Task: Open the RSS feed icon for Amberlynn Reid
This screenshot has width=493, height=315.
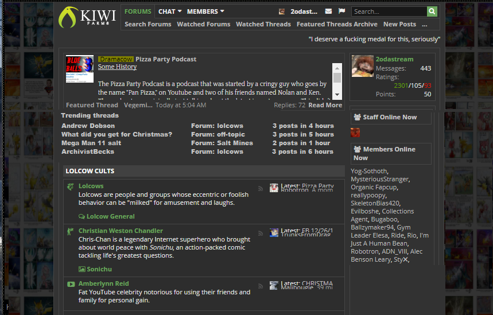Action: (x=261, y=286)
